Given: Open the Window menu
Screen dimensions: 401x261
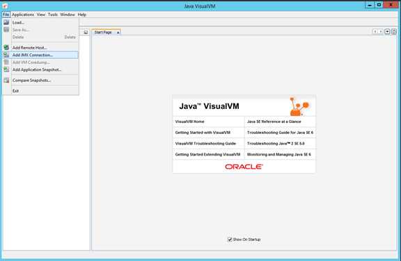Looking at the screenshot, I should tap(68, 15).
